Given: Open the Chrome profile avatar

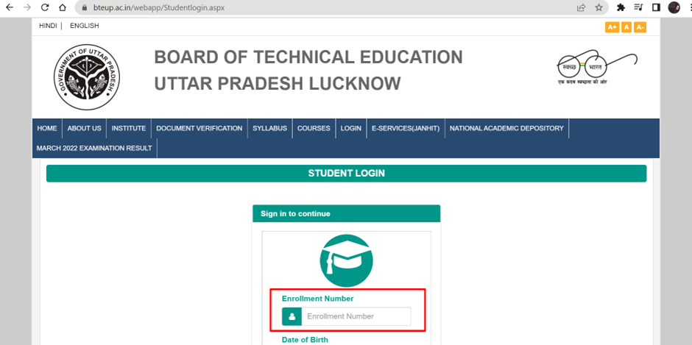Looking at the screenshot, I should [x=674, y=7].
